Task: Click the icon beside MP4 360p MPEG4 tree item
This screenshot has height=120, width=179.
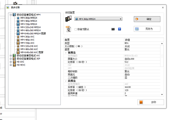Action: point(18,18)
